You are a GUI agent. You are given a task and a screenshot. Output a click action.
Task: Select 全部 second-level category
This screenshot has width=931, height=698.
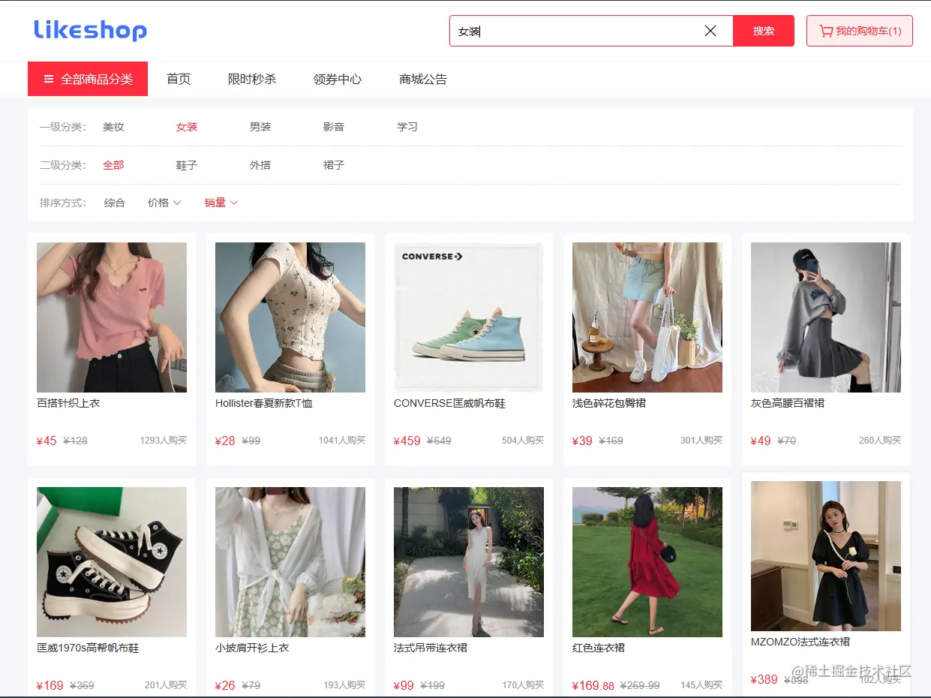[113, 165]
